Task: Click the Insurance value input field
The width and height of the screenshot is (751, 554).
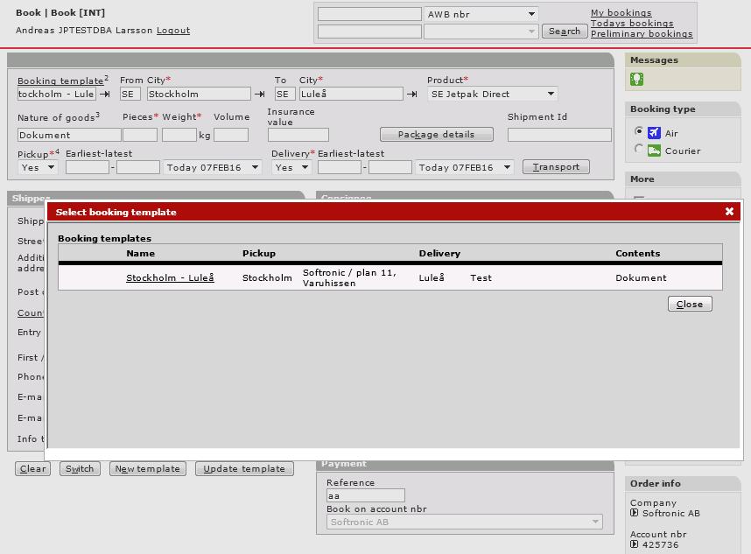Action: click(x=298, y=135)
